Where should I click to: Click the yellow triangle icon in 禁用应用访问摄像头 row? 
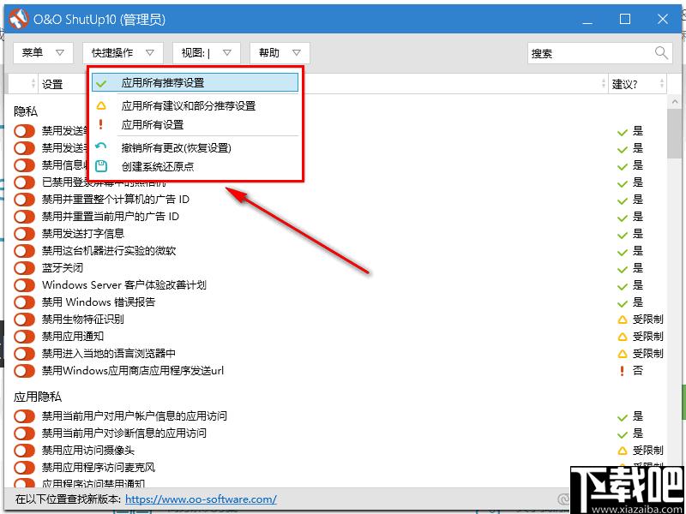(622, 451)
